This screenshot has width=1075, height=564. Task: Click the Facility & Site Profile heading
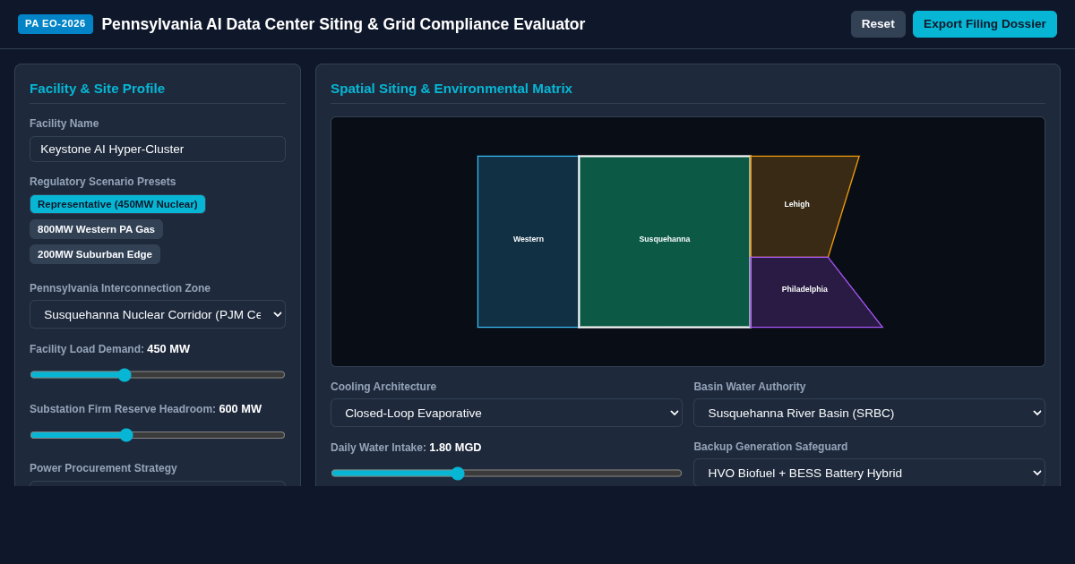point(97,88)
